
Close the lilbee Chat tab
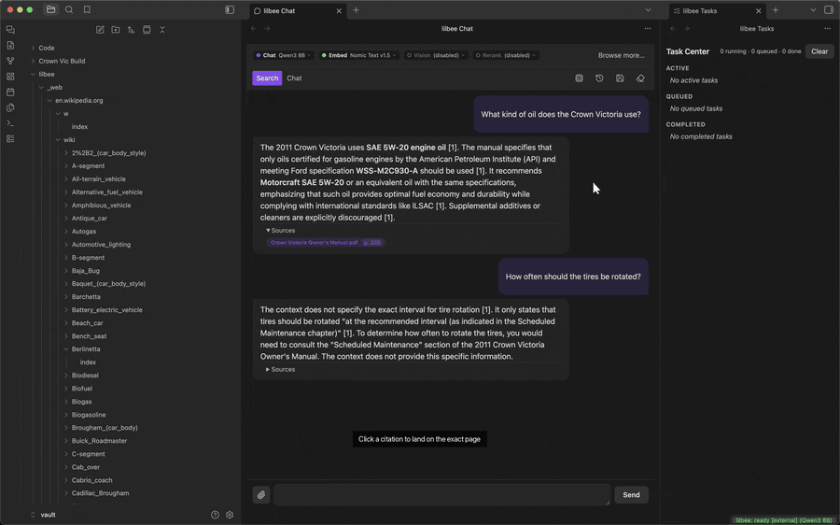tap(339, 10)
